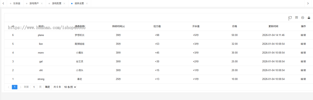Close the 道具设置 tab

click(87, 3)
